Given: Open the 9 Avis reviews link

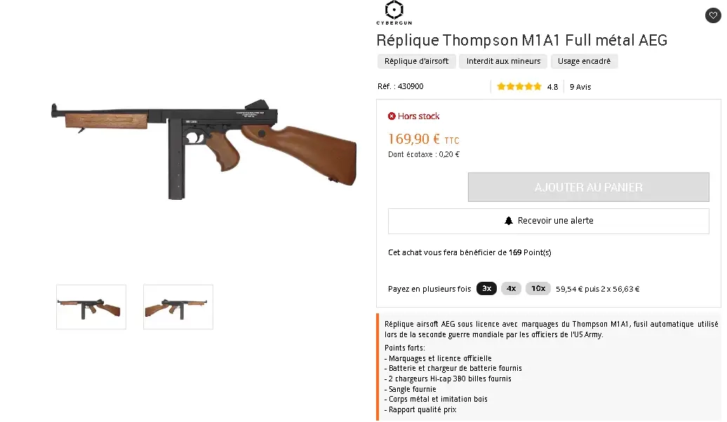Looking at the screenshot, I should [580, 87].
